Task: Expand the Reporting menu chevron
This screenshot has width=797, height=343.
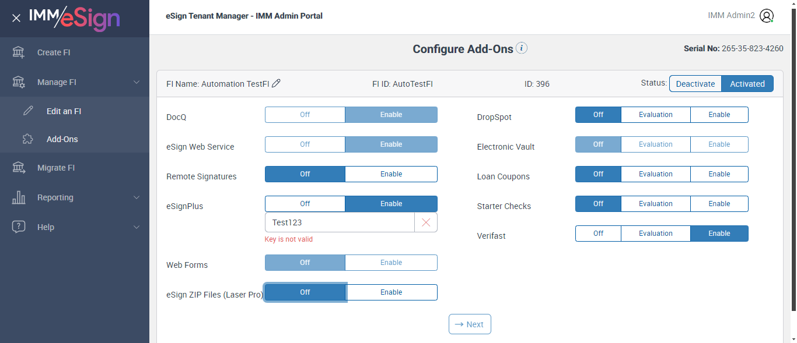Action: tap(137, 197)
